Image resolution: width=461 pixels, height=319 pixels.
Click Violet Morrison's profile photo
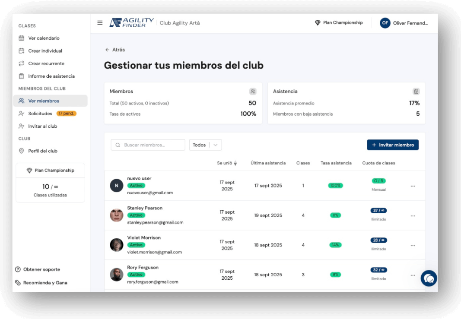click(116, 245)
